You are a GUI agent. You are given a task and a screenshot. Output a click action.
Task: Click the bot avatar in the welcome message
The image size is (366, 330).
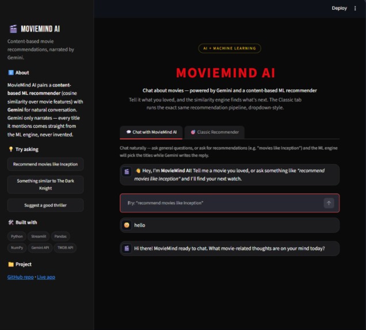pos(127,172)
